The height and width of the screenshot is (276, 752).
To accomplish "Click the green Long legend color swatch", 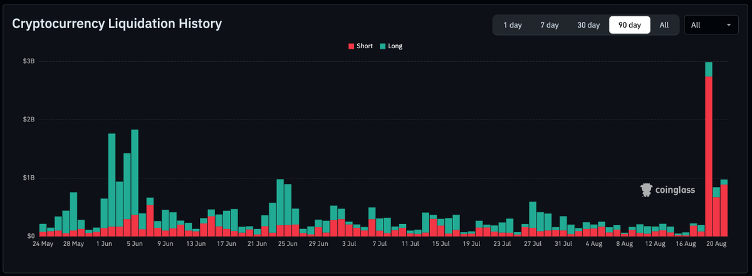I will pos(382,47).
